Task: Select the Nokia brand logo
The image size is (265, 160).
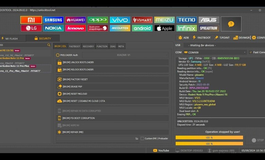Action: coord(53,28)
